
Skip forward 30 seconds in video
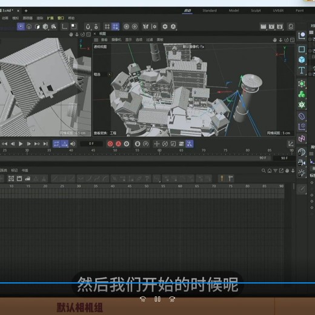tap(172, 299)
